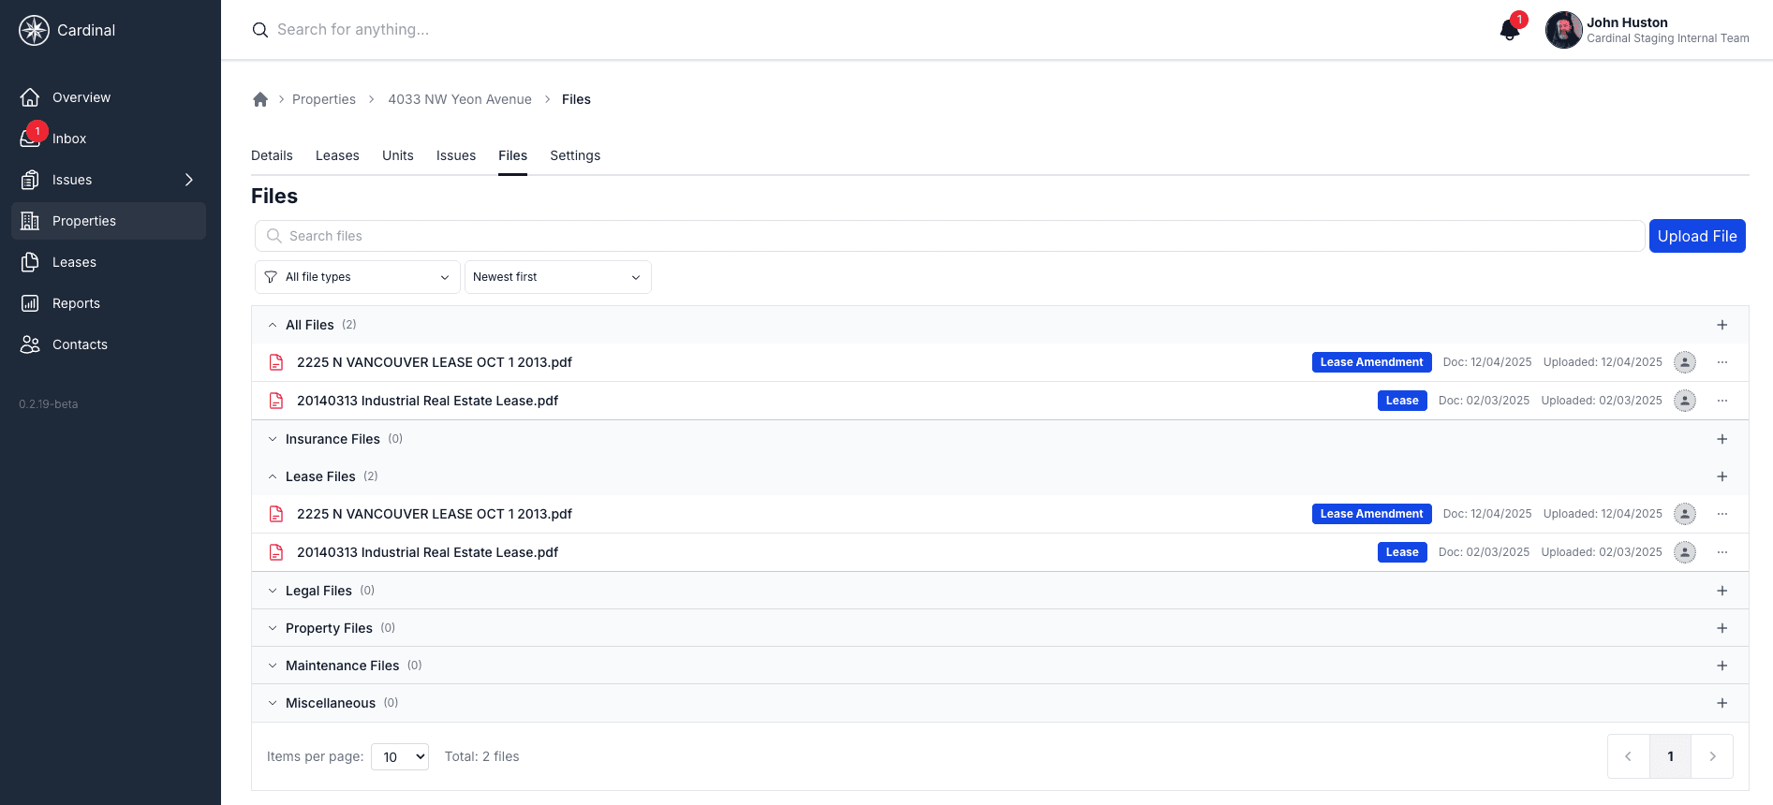Select page 1 in pagination
This screenshot has width=1773, height=805.
click(x=1670, y=756)
